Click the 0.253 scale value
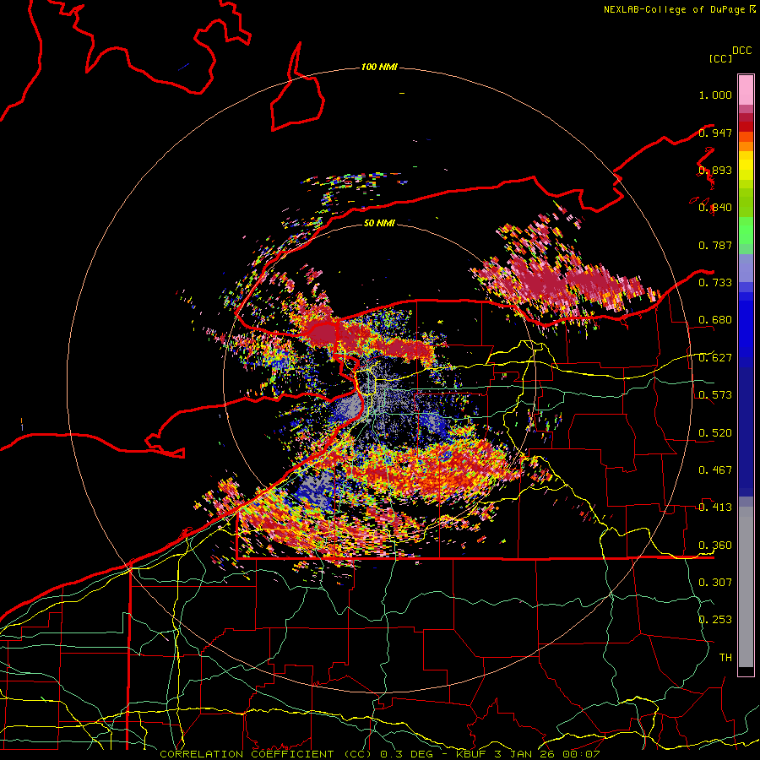The height and width of the screenshot is (760, 760). 715,620
